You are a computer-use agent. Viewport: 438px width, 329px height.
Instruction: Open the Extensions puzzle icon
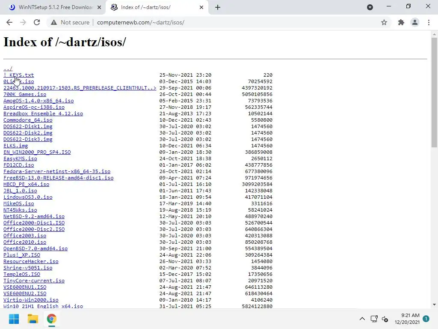[x=401, y=22]
